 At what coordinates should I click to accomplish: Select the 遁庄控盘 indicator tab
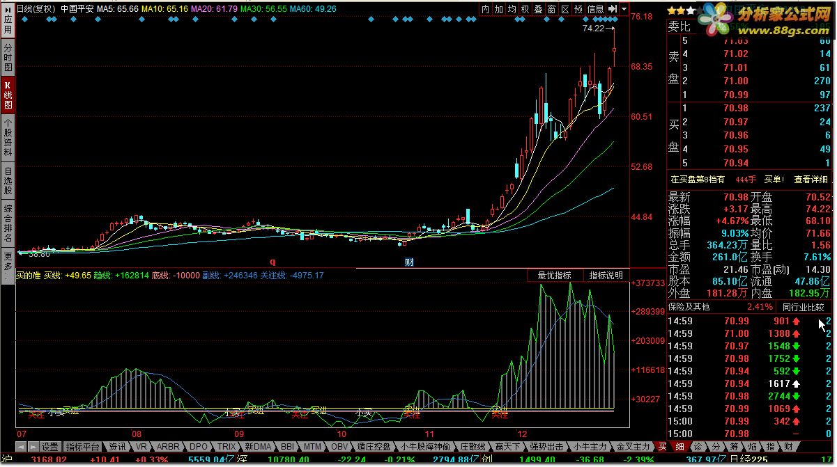[375, 447]
